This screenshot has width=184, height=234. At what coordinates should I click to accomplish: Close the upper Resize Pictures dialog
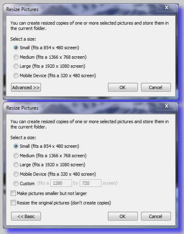click(x=166, y=7)
